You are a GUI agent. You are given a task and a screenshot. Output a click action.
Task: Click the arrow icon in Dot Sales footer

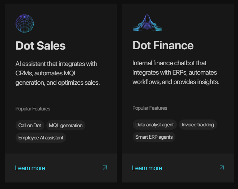[x=105, y=168]
